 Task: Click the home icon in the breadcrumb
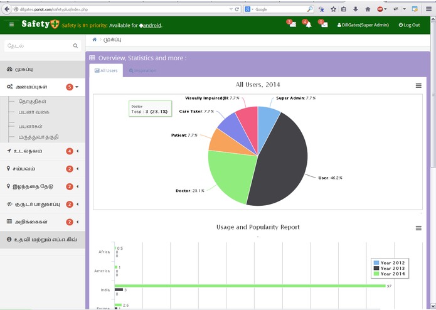click(x=95, y=40)
